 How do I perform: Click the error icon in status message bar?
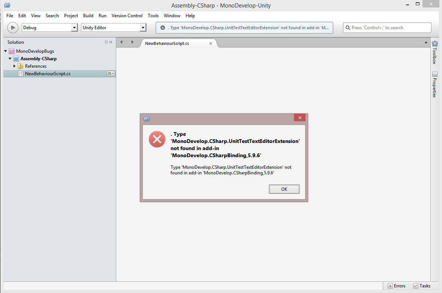click(163, 28)
